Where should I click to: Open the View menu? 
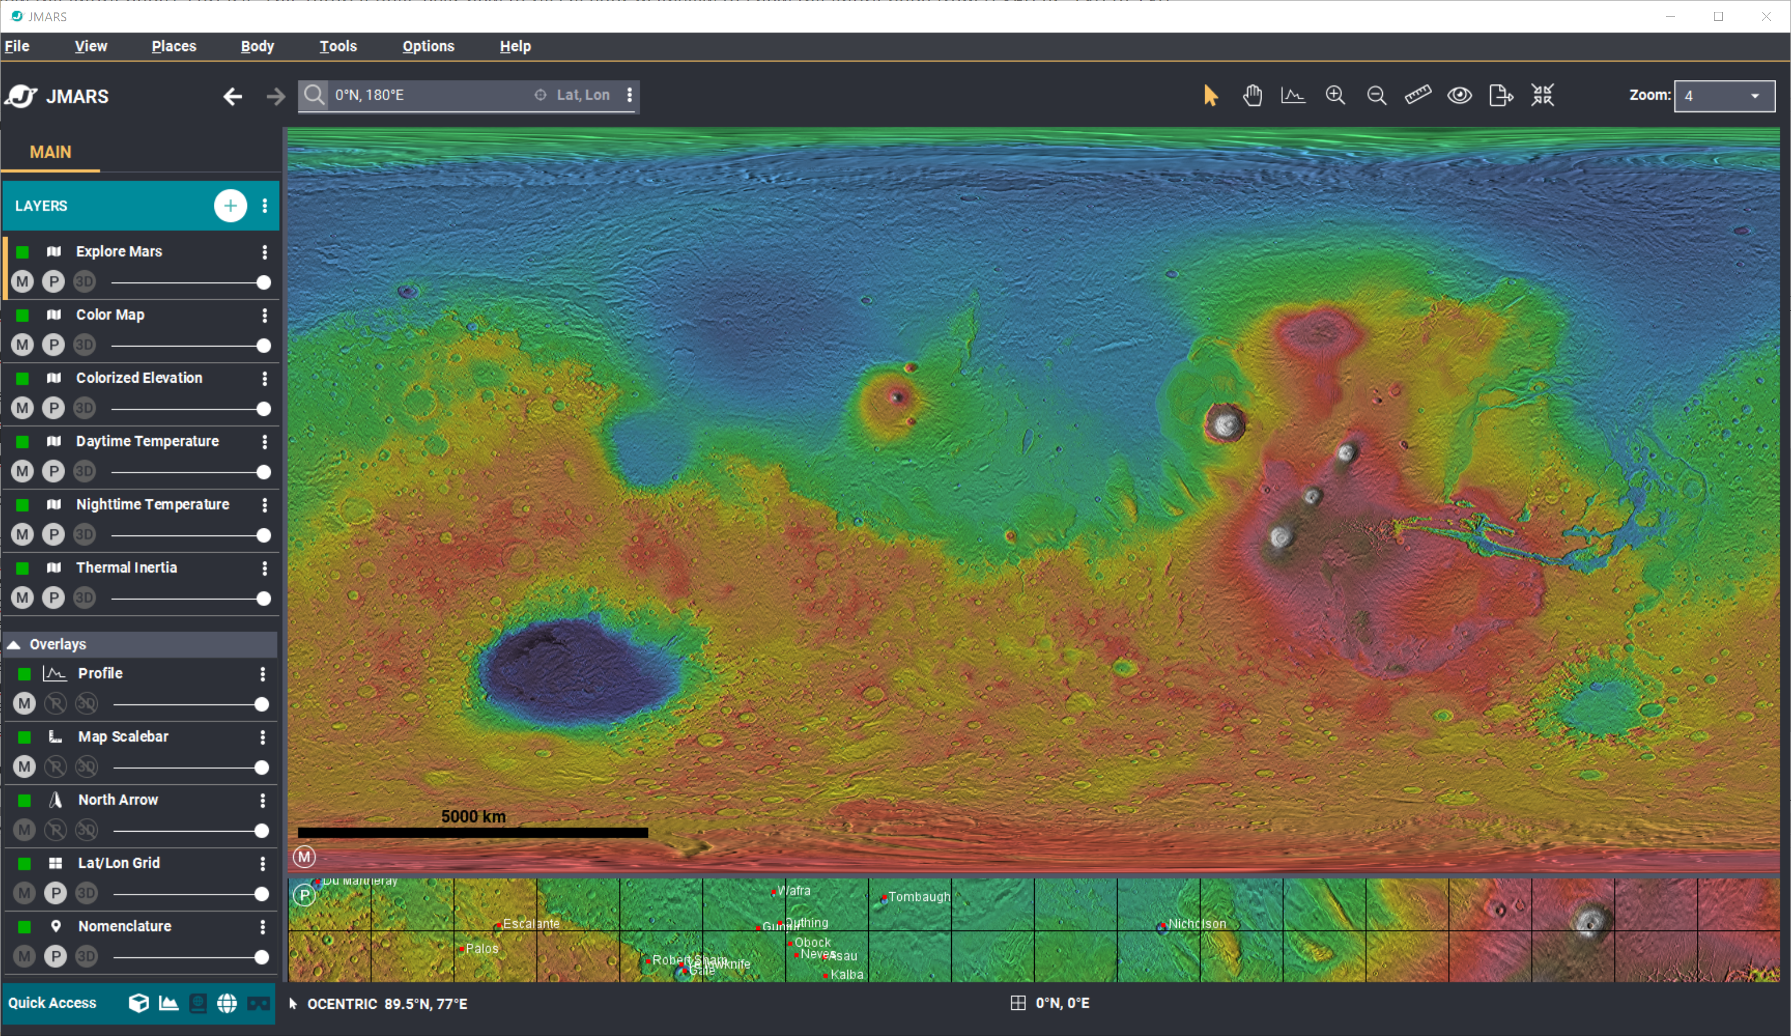coord(91,46)
